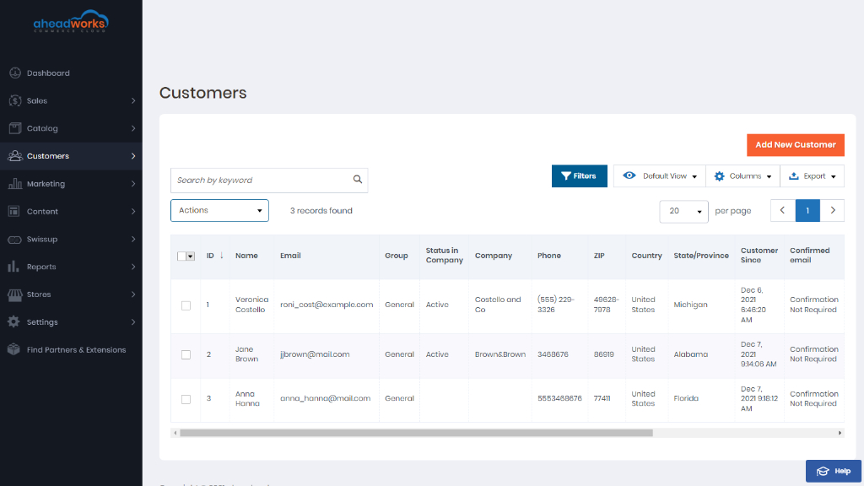Open the 20 per page dropdown

pos(683,211)
